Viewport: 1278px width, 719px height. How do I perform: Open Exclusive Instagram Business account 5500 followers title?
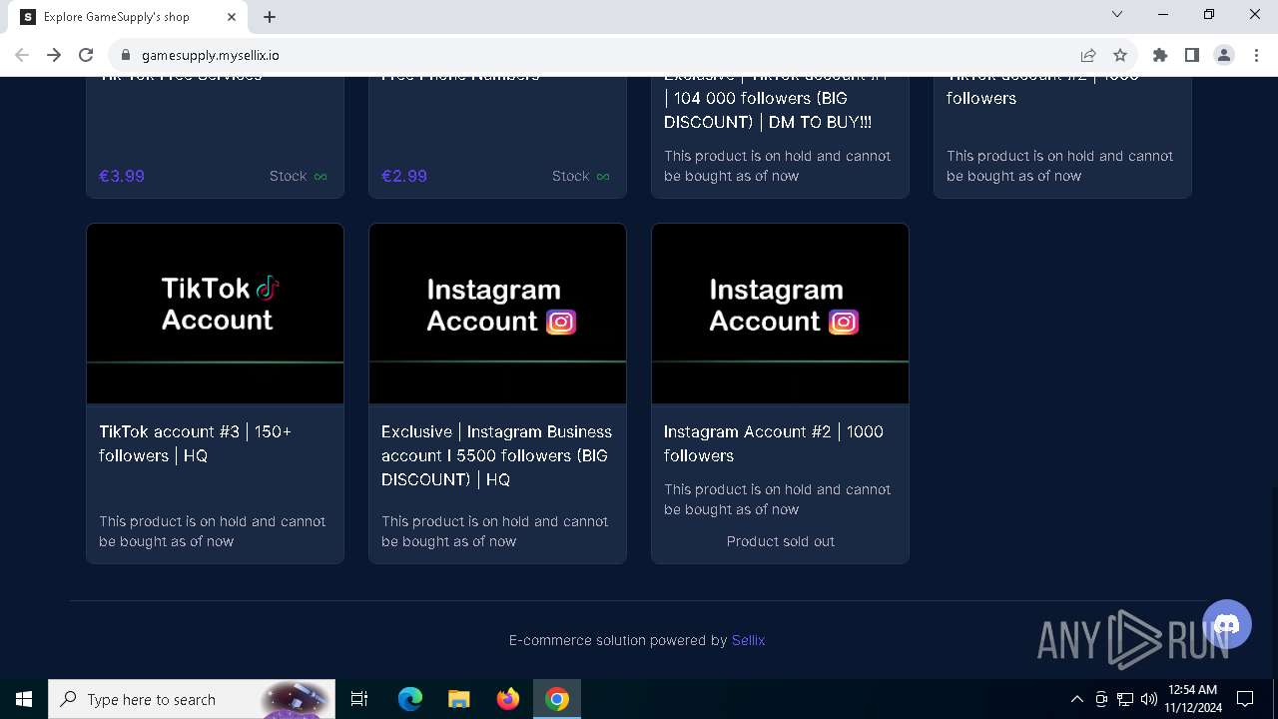pos(496,455)
